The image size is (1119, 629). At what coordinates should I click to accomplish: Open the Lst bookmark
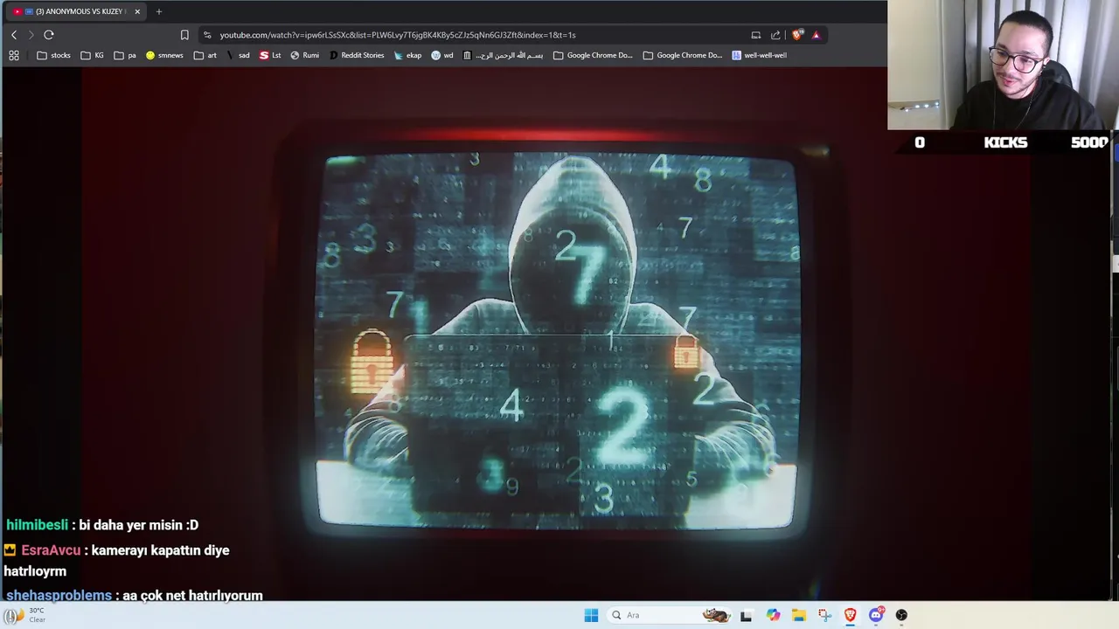point(270,55)
